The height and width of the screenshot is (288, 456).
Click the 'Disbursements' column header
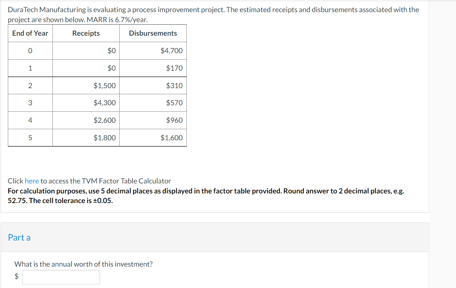pos(153,33)
